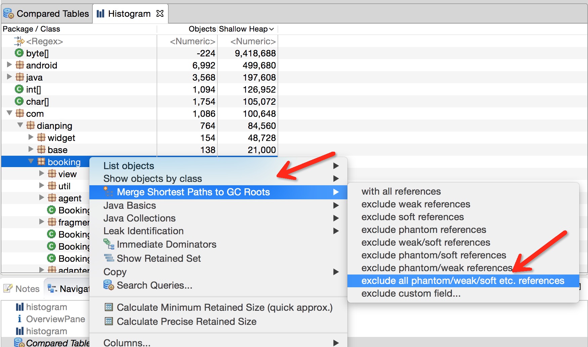
Task: Click the Notes tab icon
Action: pyautogui.click(x=8, y=288)
